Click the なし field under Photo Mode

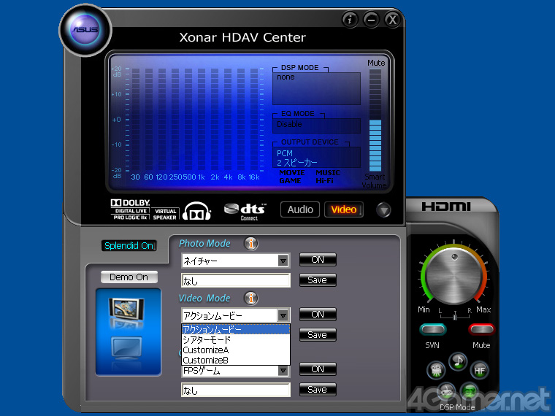pos(236,280)
